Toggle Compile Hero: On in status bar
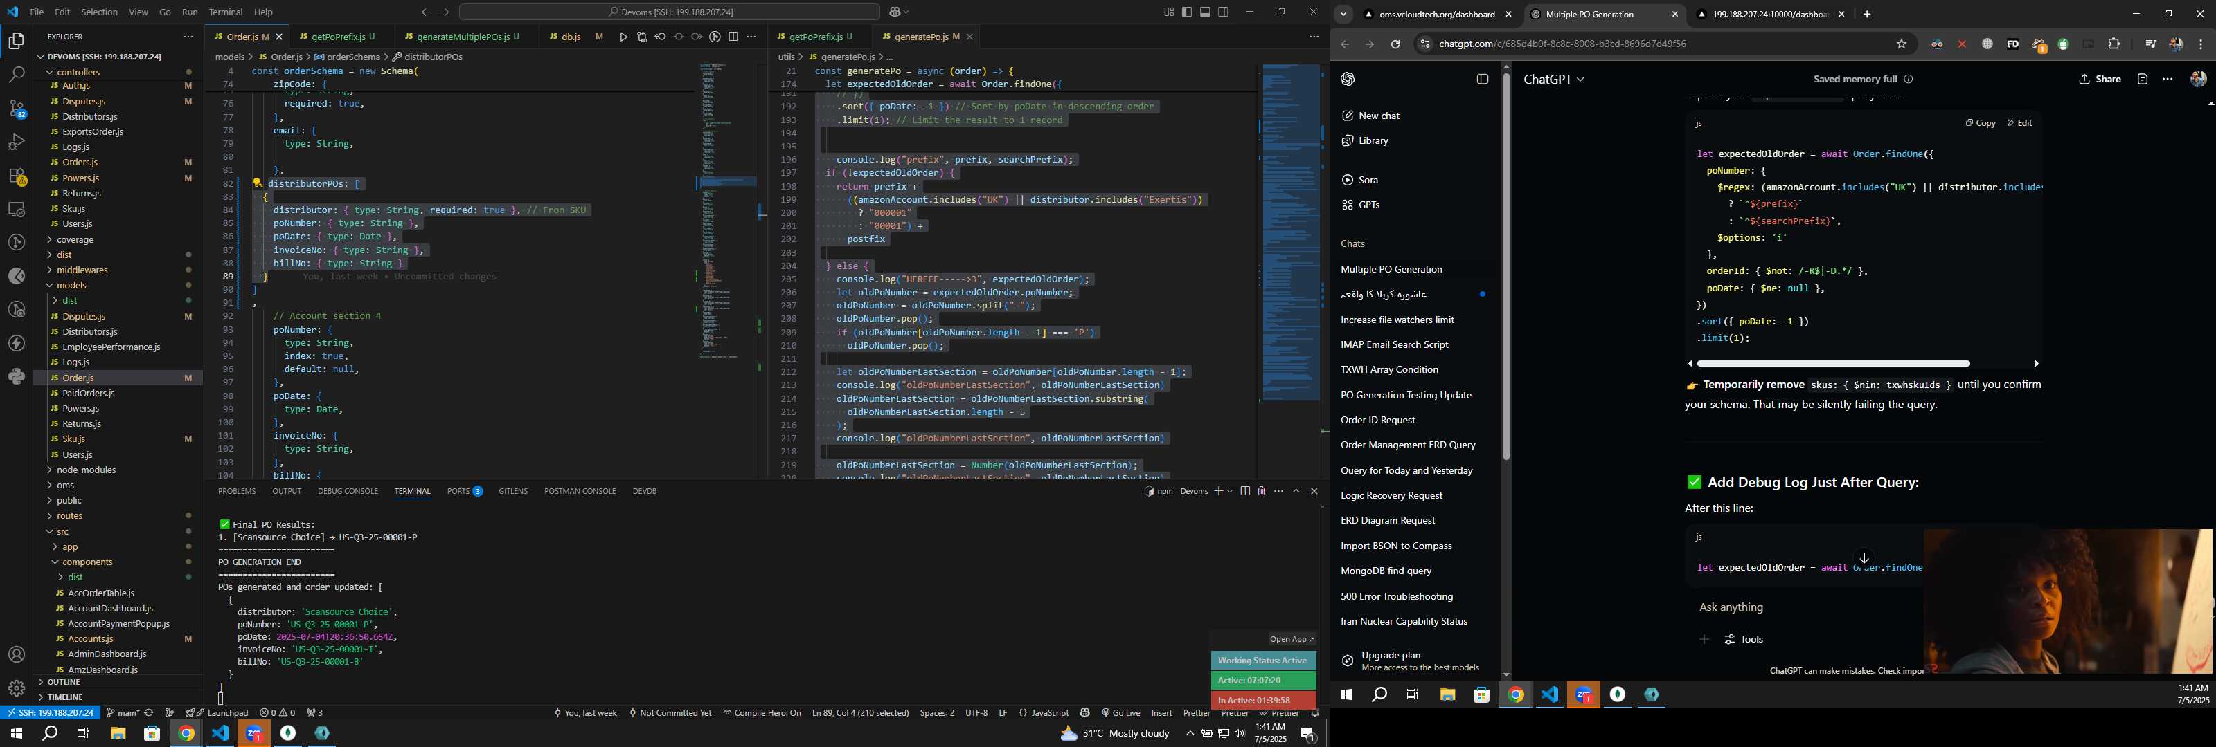The image size is (2216, 747). pos(762,712)
